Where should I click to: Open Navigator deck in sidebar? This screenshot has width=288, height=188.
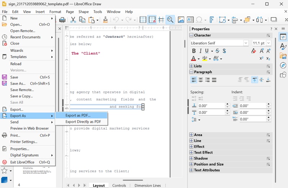(x=283, y=65)
